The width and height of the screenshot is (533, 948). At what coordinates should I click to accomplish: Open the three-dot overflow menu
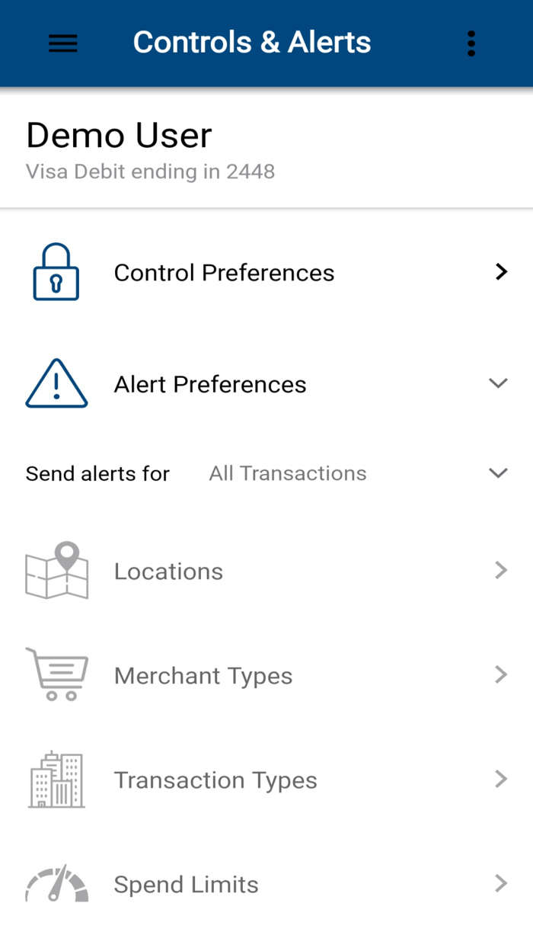point(471,43)
